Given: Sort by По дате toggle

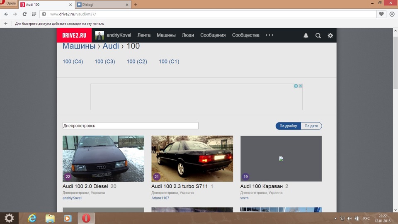Looking at the screenshot, I should pyautogui.click(x=311, y=126).
